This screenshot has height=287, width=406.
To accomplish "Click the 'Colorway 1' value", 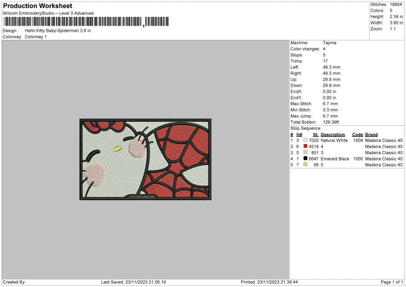I will pyautogui.click(x=36, y=37).
